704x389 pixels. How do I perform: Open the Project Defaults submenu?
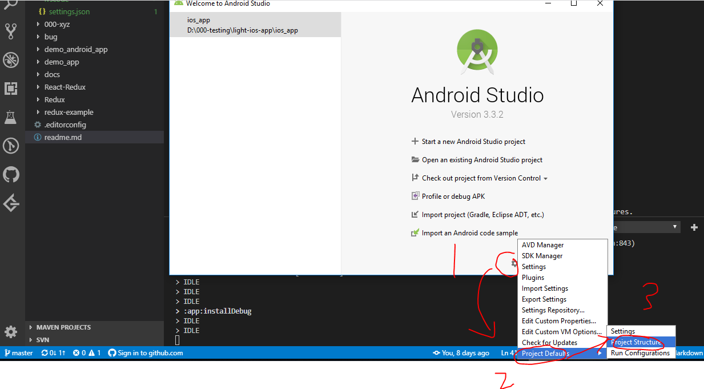click(x=562, y=354)
